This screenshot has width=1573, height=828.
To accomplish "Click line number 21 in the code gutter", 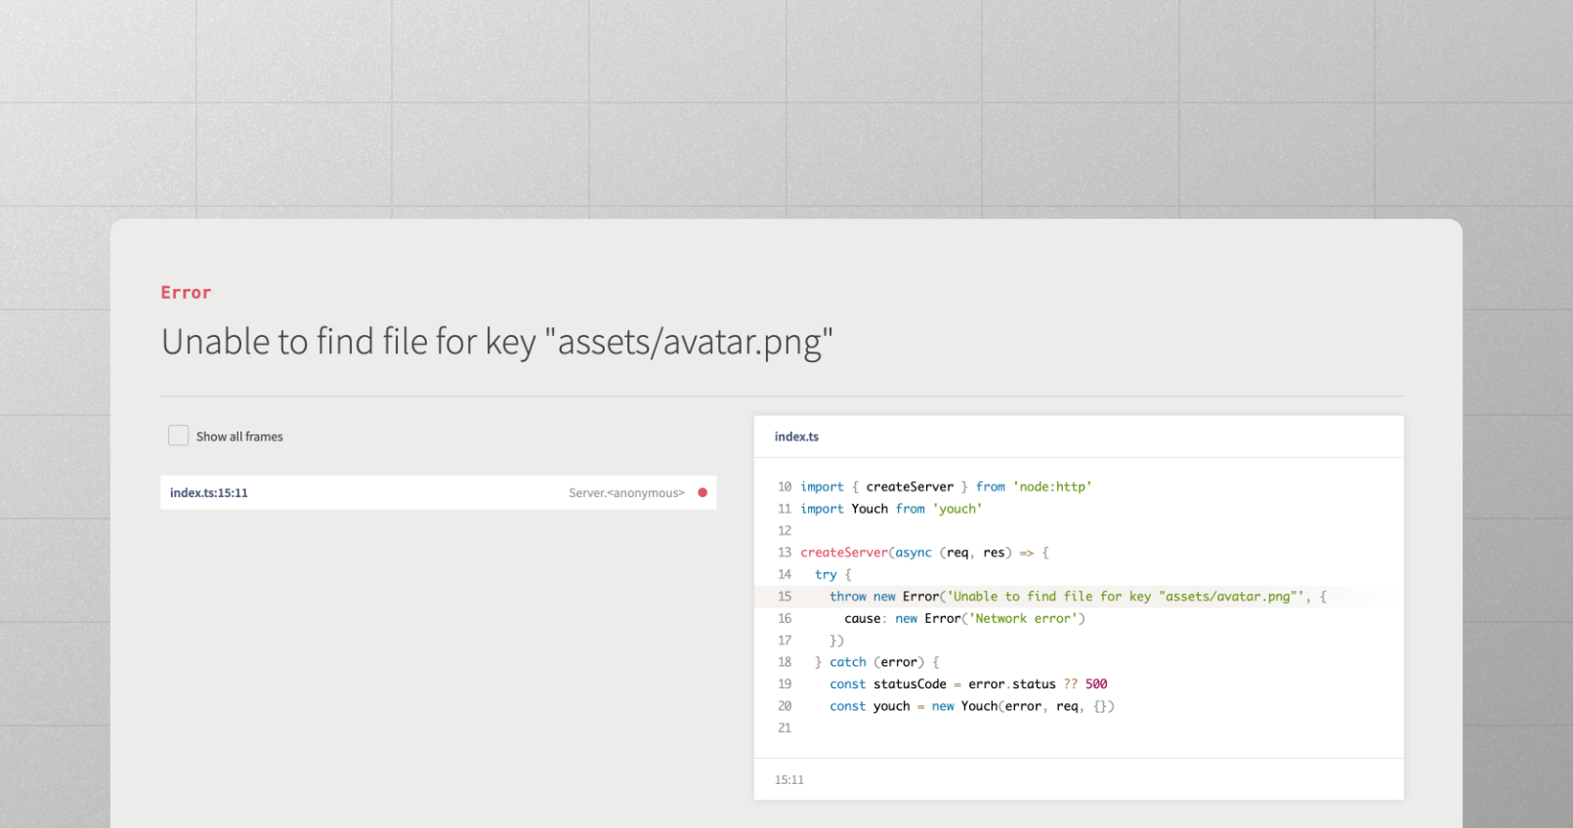I will 785,728.
